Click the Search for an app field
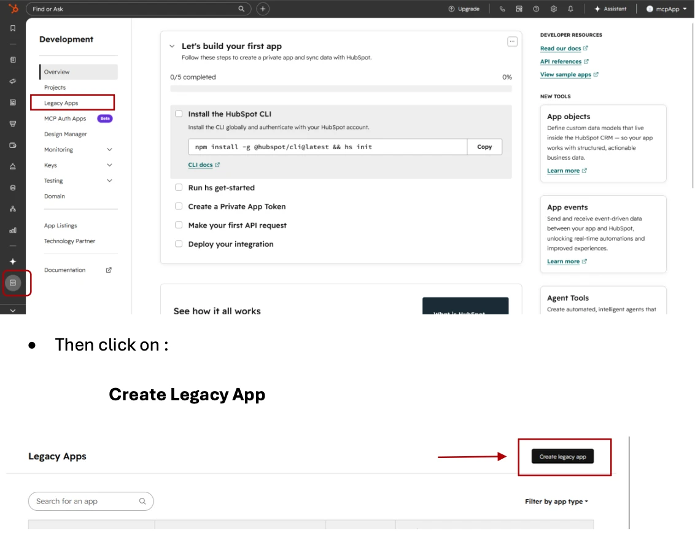 pyautogui.click(x=91, y=502)
